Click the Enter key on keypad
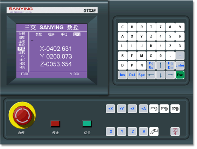 click(x=180, y=65)
